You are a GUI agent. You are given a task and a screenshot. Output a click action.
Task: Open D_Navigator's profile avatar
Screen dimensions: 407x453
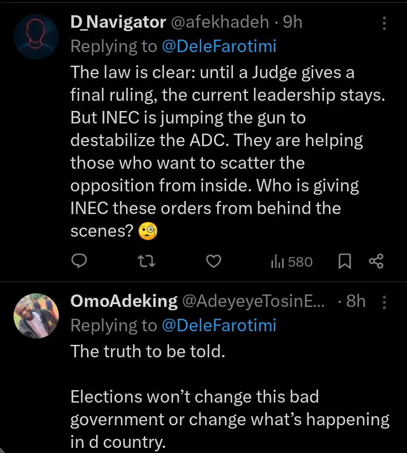[36, 35]
